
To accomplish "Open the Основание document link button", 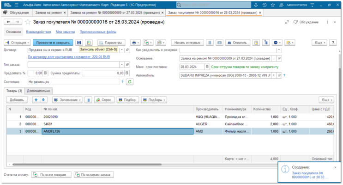I will (279, 58).
